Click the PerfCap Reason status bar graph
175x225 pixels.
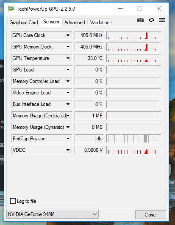point(133,139)
